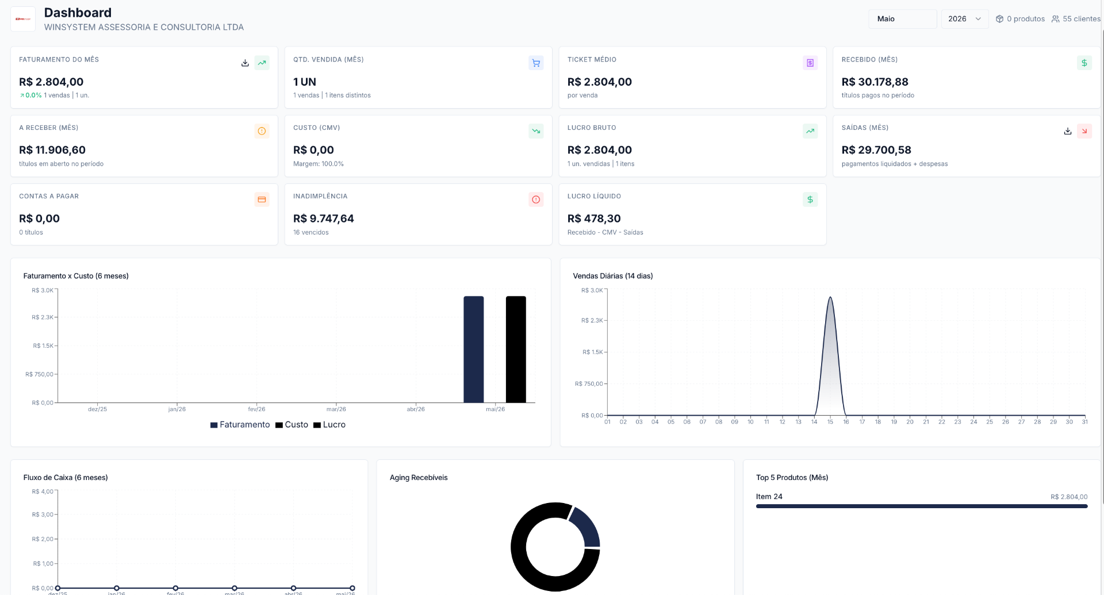Click the 0 produtos link
This screenshot has width=1104, height=595.
[x=1020, y=19]
